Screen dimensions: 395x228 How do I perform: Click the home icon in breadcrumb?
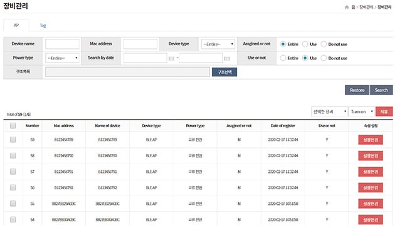tap(347, 8)
